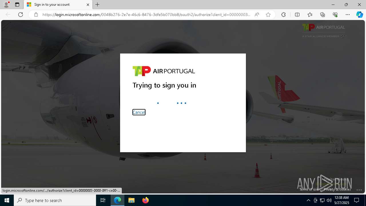
Task: Open File Explorer from taskbar
Action: point(132,200)
